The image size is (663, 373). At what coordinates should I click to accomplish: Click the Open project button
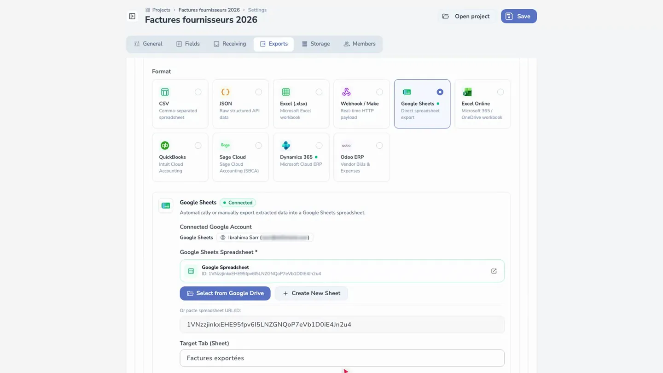pos(466,16)
